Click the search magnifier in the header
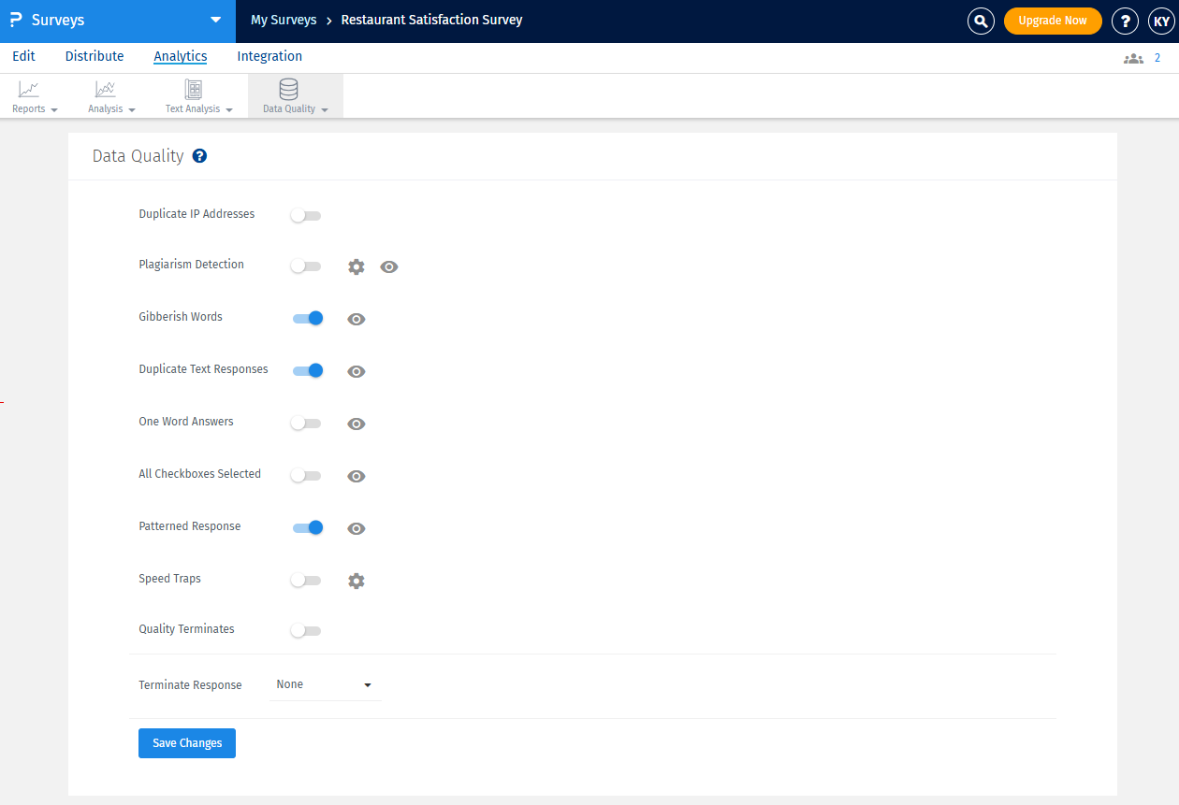This screenshot has width=1179, height=805. pyautogui.click(x=981, y=20)
